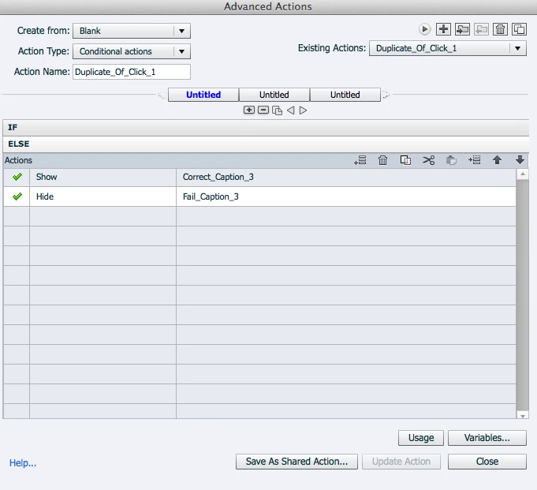This screenshot has width=537, height=490.
Task: Open the Help link
Action: click(x=23, y=463)
